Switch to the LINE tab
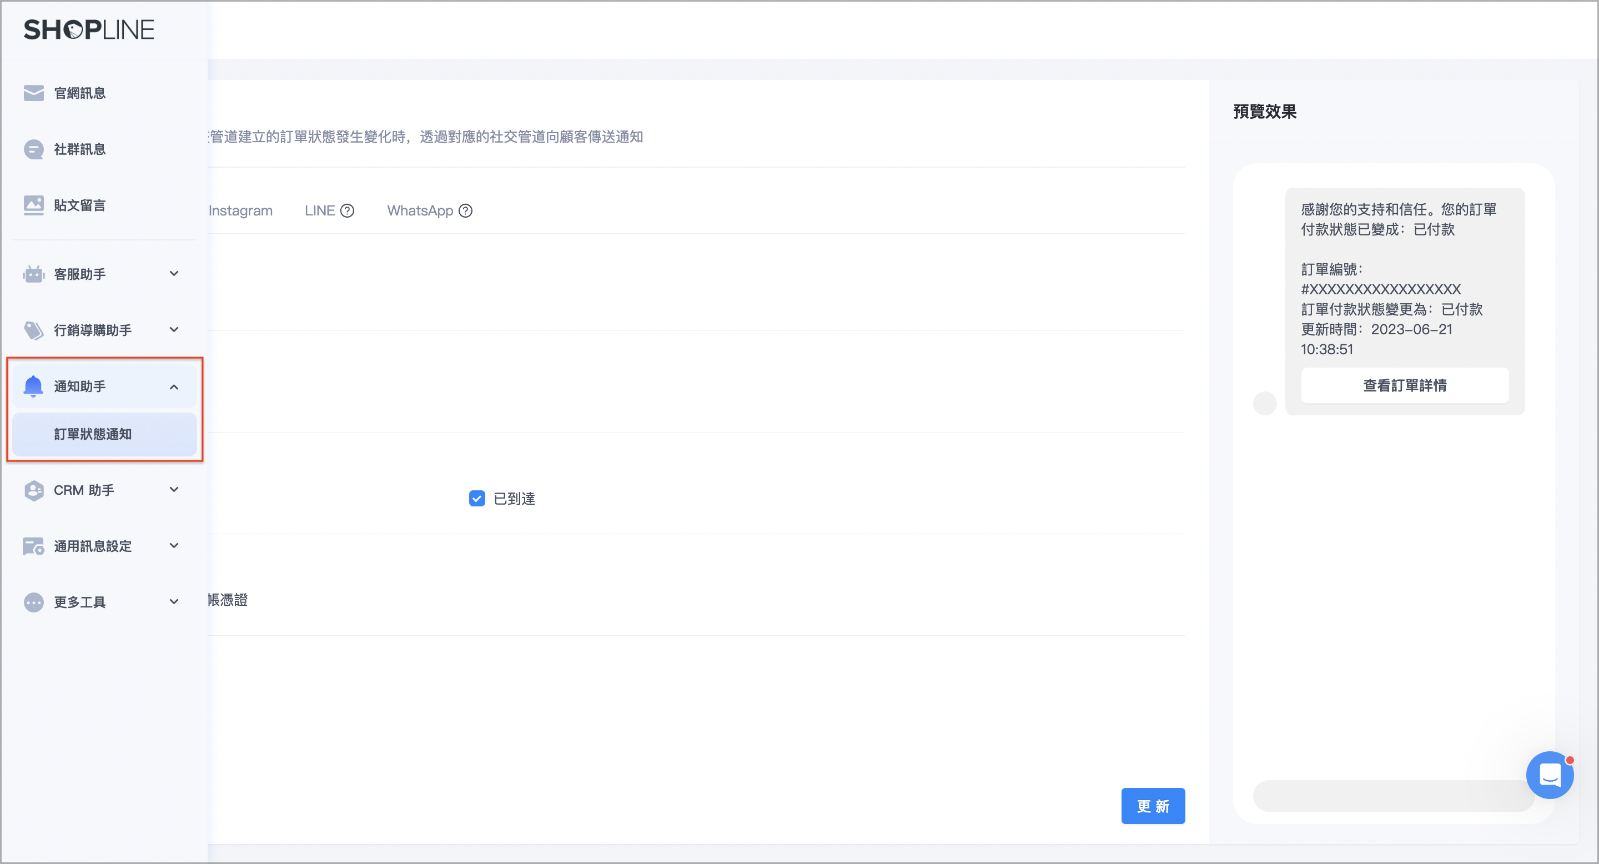The image size is (1599, 864). (x=320, y=211)
